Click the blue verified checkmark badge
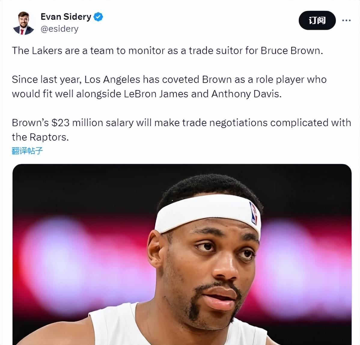 pyautogui.click(x=98, y=17)
